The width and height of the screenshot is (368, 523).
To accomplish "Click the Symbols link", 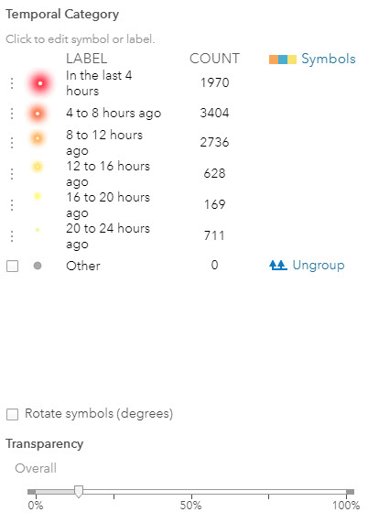I will pyautogui.click(x=329, y=59).
